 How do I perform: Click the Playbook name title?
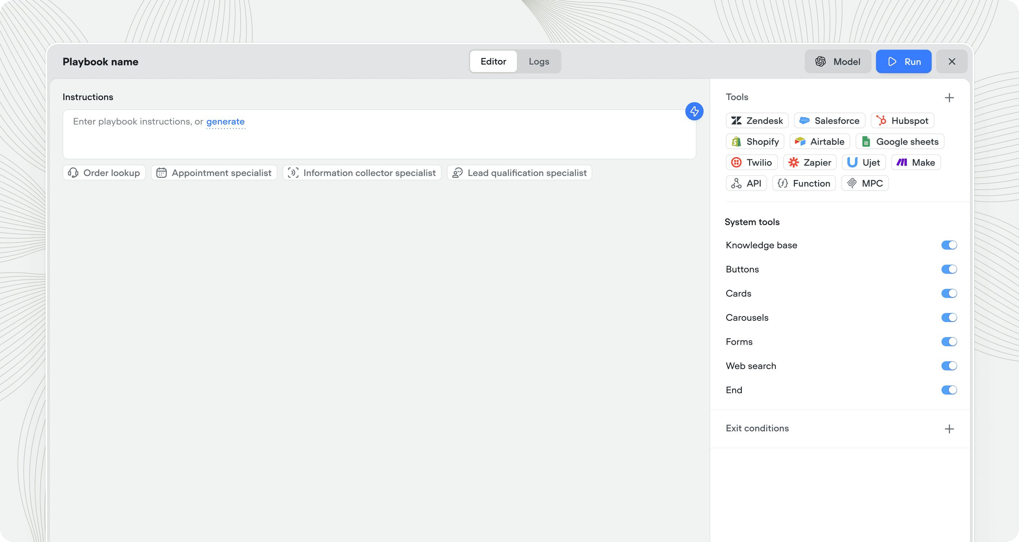100,62
